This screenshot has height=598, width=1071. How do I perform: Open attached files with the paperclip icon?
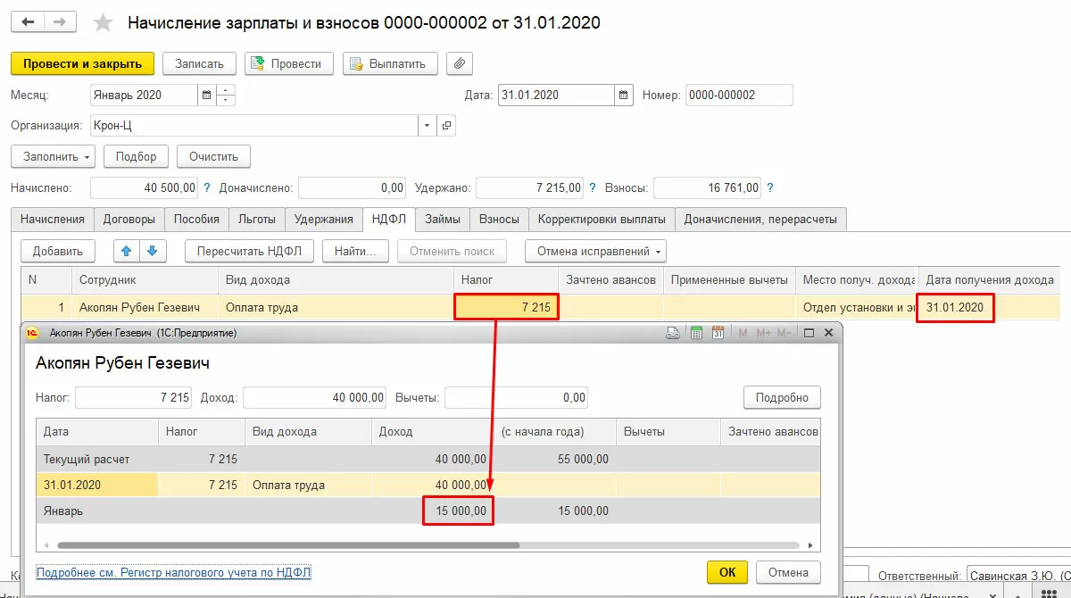(460, 63)
